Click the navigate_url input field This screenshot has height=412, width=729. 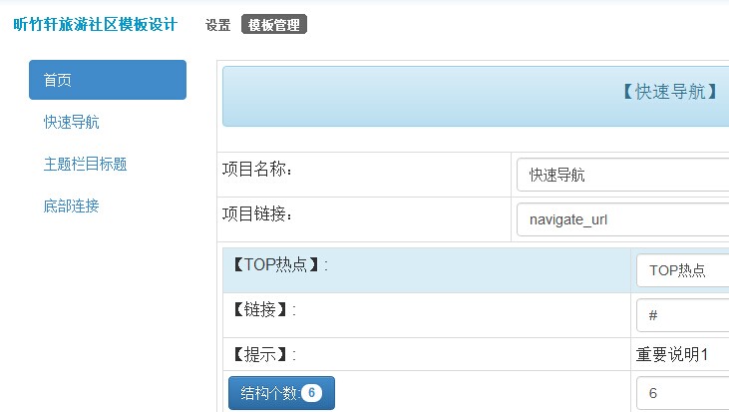623,219
